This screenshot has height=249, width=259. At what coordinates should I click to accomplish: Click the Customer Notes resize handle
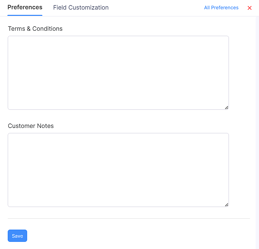point(227,205)
